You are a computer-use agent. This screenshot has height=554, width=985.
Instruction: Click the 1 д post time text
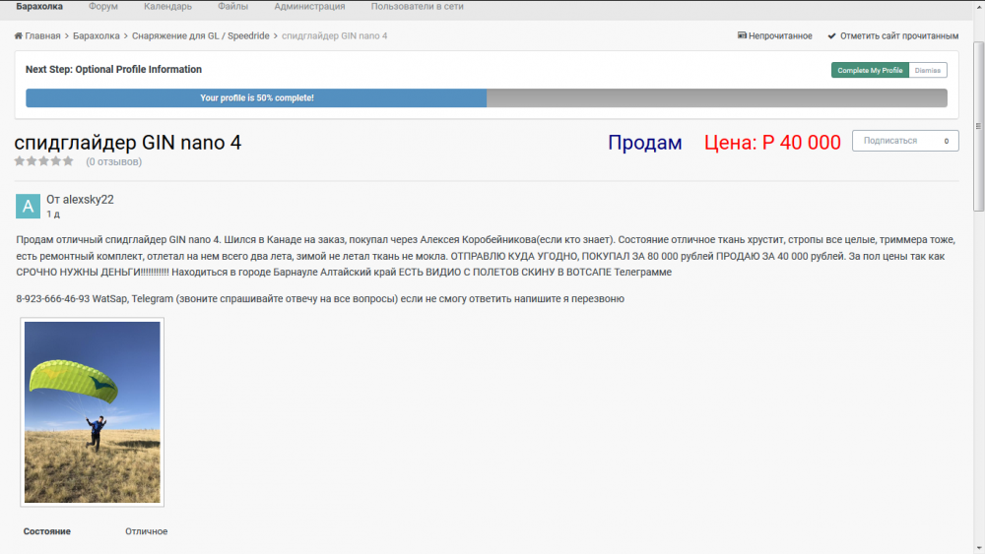pyautogui.click(x=53, y=214)
